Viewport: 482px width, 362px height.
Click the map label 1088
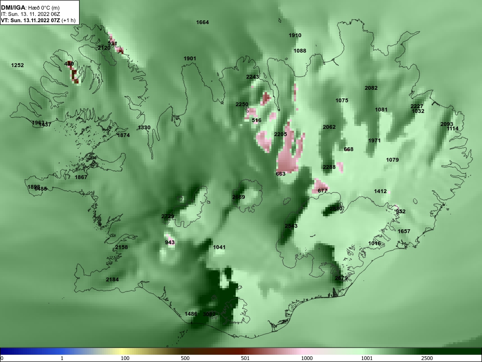300,51
